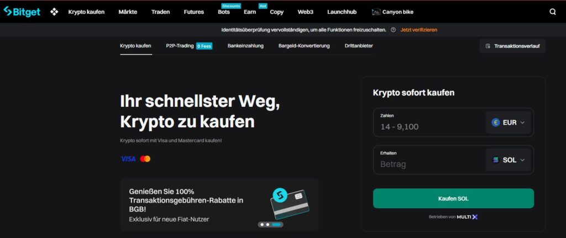
Task: Open the Transaktionsverlauf button
Action: point(512,46)
